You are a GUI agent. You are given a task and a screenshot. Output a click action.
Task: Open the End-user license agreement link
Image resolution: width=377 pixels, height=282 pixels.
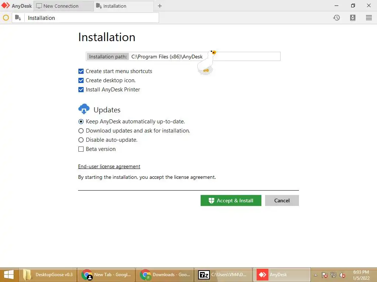pos(109,166)
